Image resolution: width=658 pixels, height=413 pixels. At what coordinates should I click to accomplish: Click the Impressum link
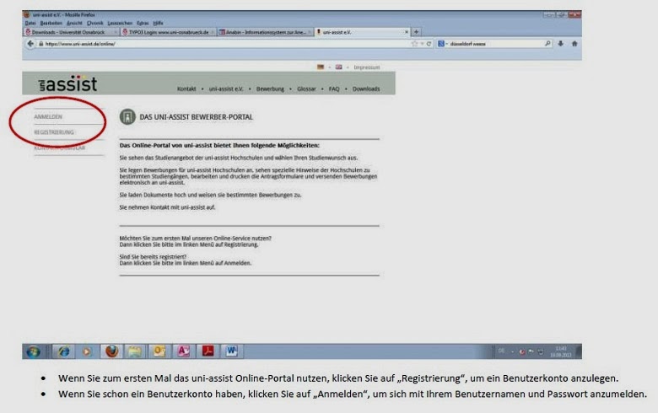pos(367,67)
